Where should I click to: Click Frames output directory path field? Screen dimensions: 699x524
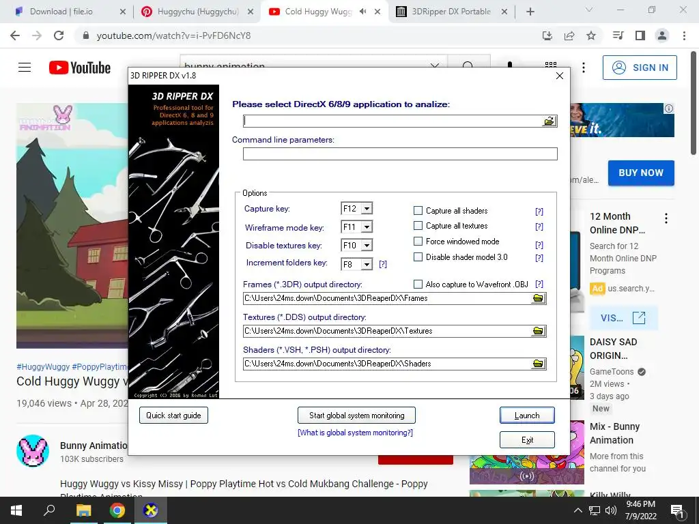point(388,298)
